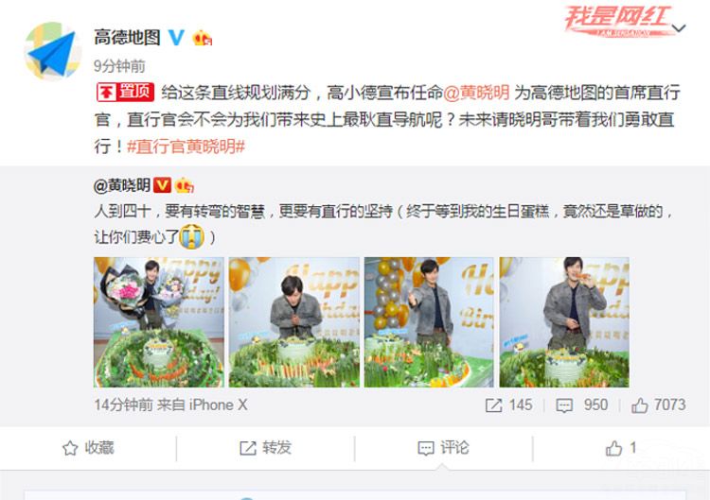Screen dimensions: 710x500
Task: Open the @黄晓明 mention link in post
Action: (476, 93)
